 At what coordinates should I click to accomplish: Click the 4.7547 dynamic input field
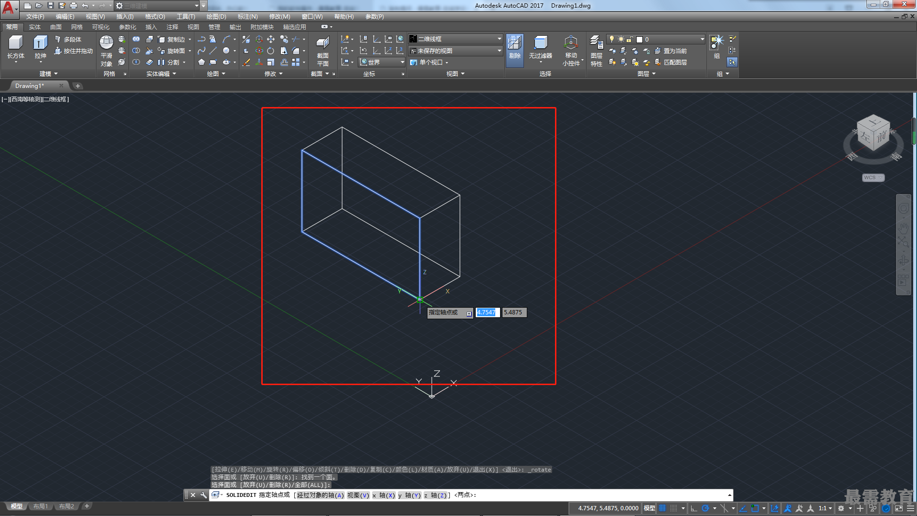pyautogui.click(x=487, y=312)
